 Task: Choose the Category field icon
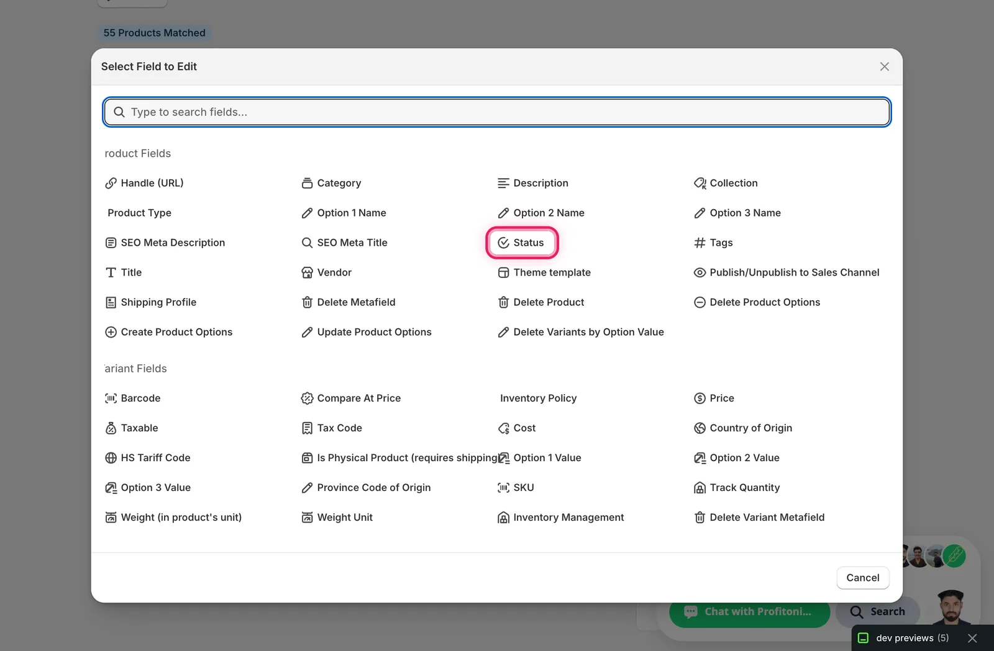pos(307,183)
